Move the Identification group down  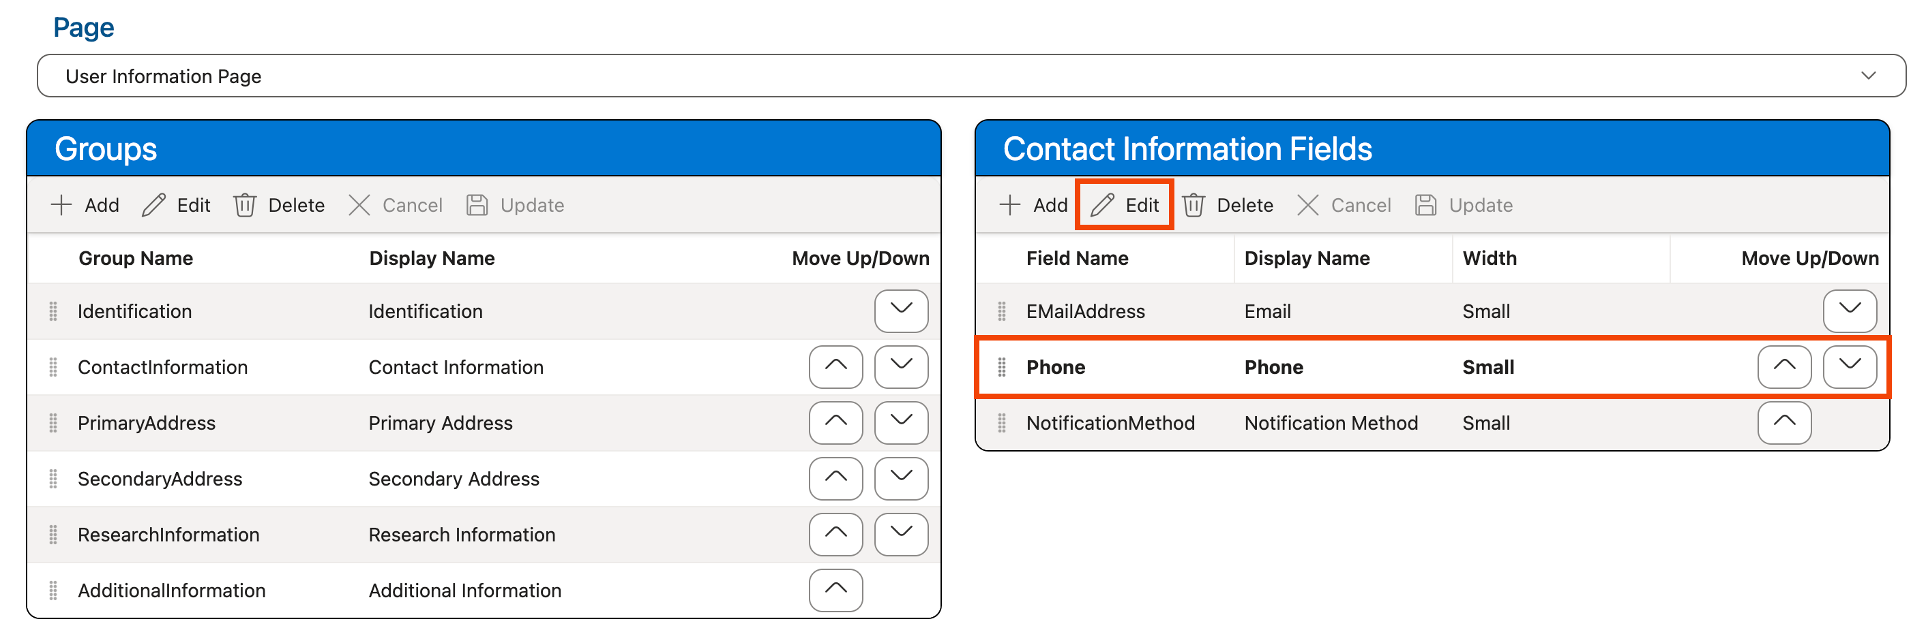click(901, 311)
